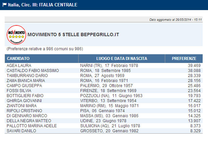This screenshot has width=208, height=147.
Task: Click the MOVIMENTO 5 STELLE BEPPEGRILLO.IT title
Action: tap(73, 34)
